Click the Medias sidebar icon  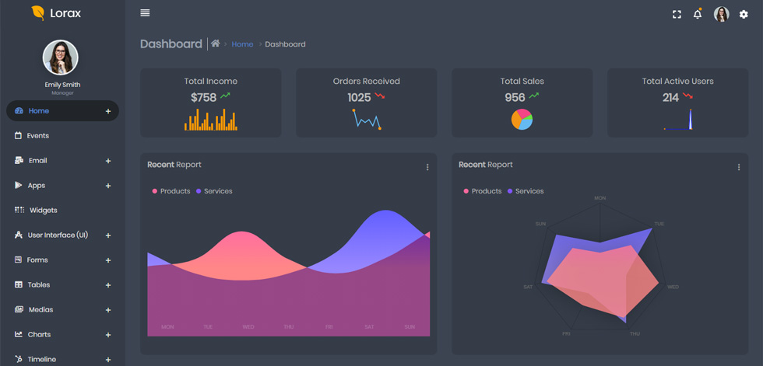pos(19,309)
